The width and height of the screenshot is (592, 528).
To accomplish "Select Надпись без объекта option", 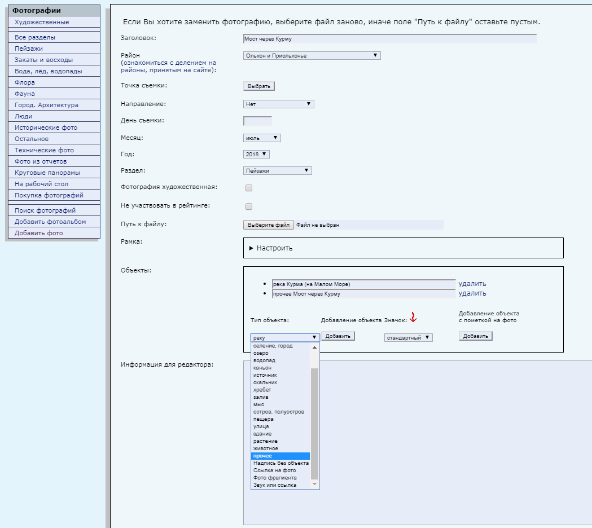I will 280,463.
